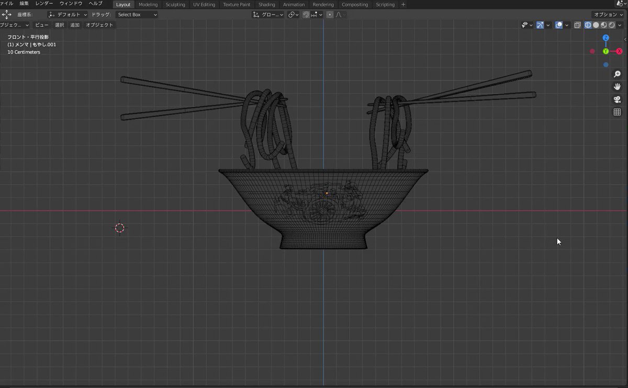Screen dimensions: 628x388
Task: Click the pan view hand icon
Action: point(617,87)
